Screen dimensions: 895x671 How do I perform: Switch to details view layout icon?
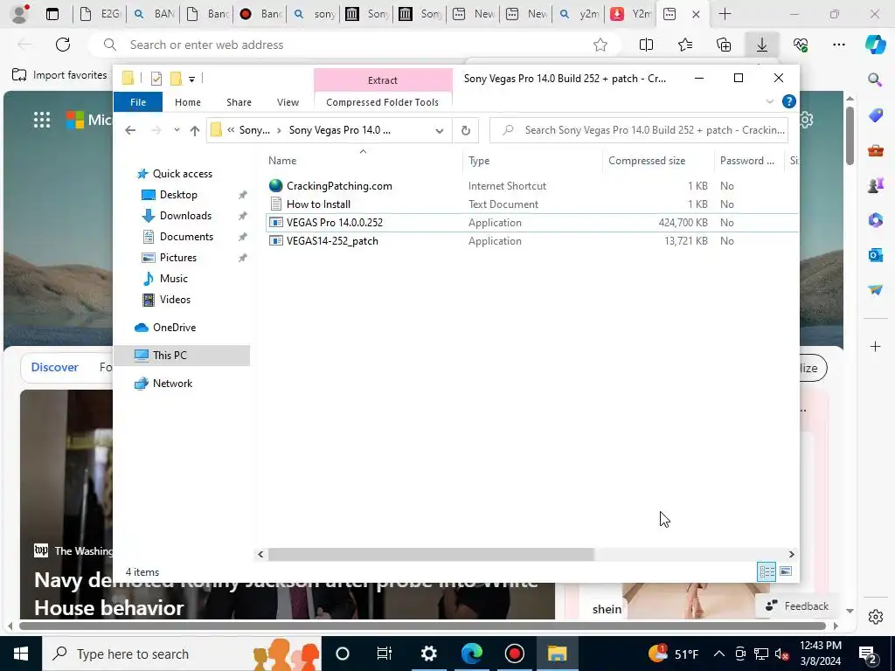767,571
